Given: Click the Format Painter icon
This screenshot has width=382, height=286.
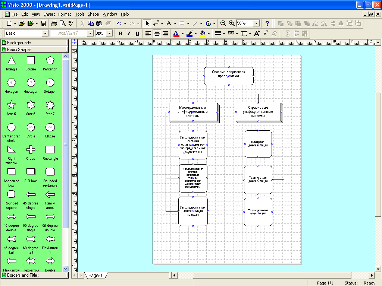Looking at the screenshot, I should point(108,23).
